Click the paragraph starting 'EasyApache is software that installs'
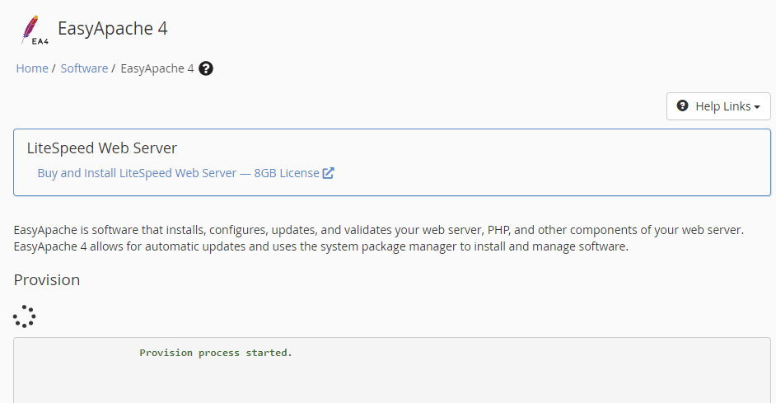The image size is (776, 403). coord(379,238)
